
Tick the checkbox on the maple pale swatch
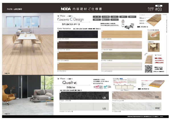click(x=102, y=31)
